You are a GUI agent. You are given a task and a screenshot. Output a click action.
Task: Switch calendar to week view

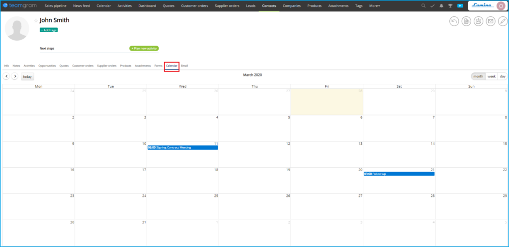(492, 76)
